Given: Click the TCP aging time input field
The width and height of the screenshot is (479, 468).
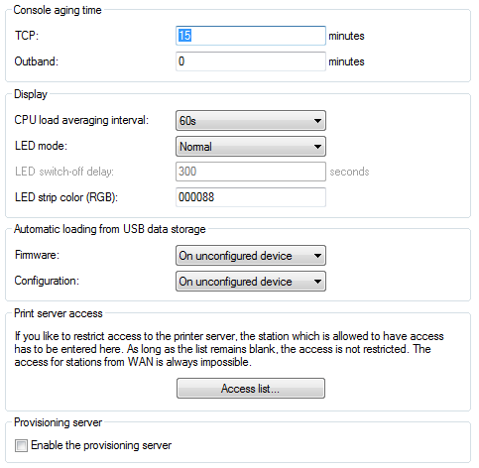Looking at the screenshot, I should point(251,36).
